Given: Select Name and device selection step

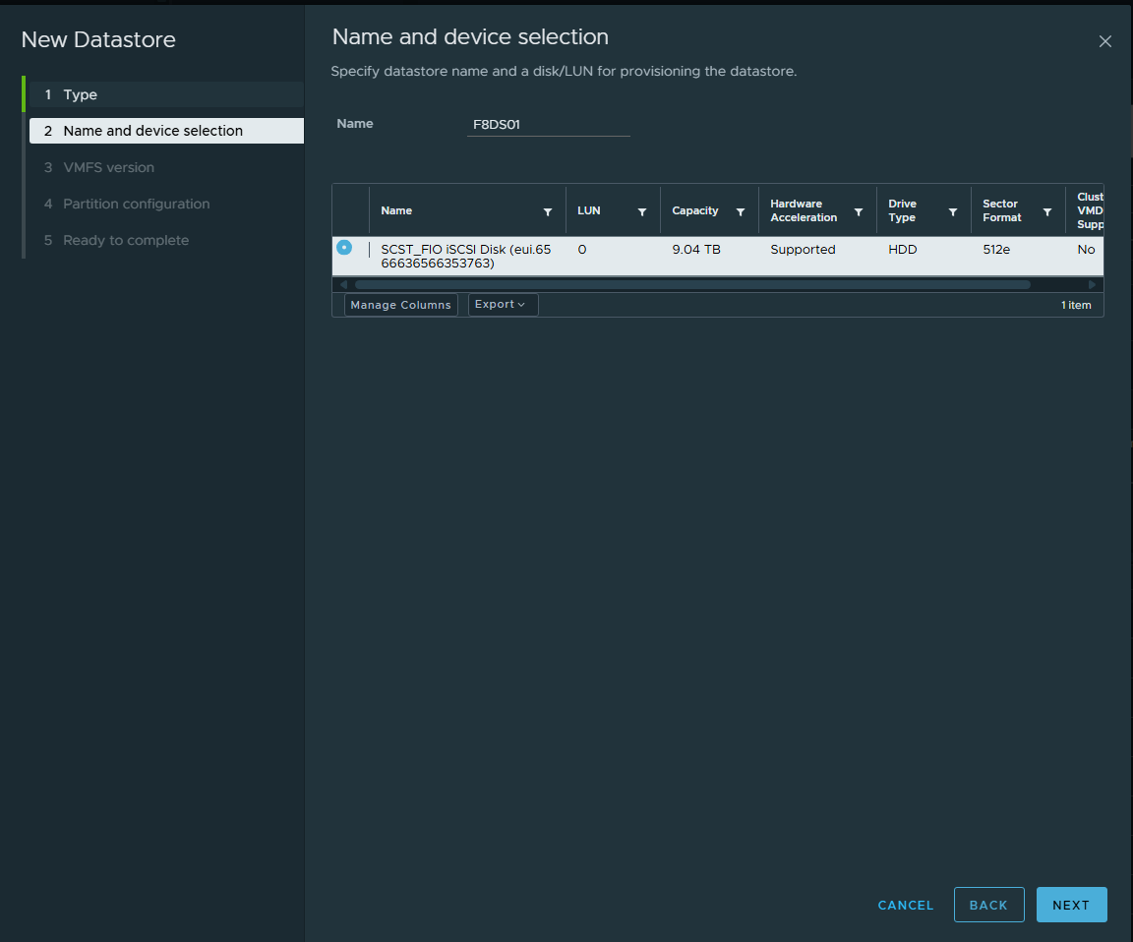Looking at the screenshot, I should (152, 131).
